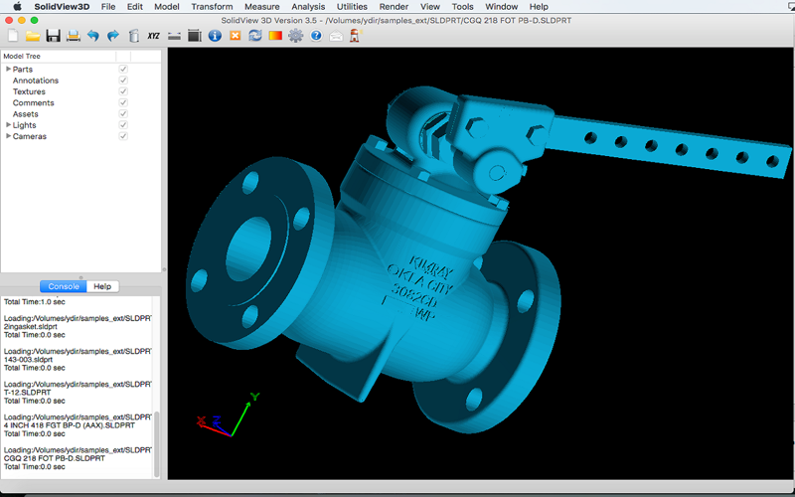This screenshot has width=795, height=497.
Task: Click the orange X toolbar icon
Action: pyautogui.click(x=236, y=36)
